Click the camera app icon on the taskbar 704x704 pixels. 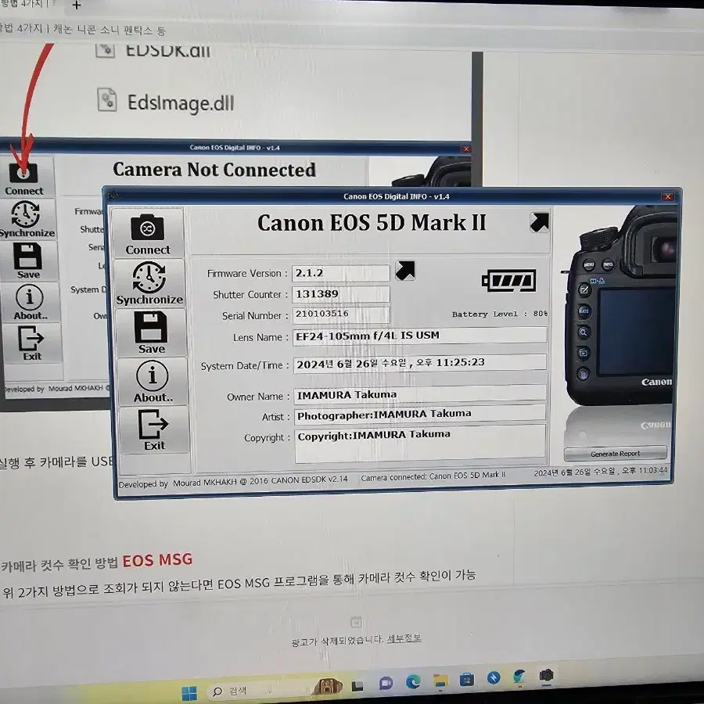coord(546,674)
